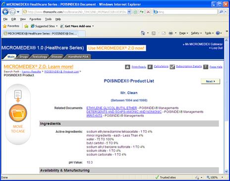Open the Tools menu in menu bar
The height and width of the screenshot is (181, 230).
(x=48, y=19)
